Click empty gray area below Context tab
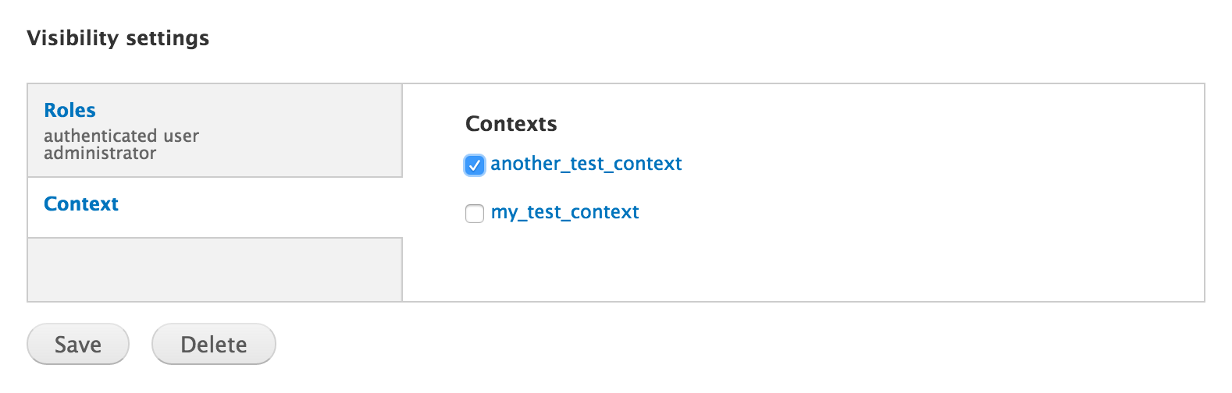 point(215,270)
